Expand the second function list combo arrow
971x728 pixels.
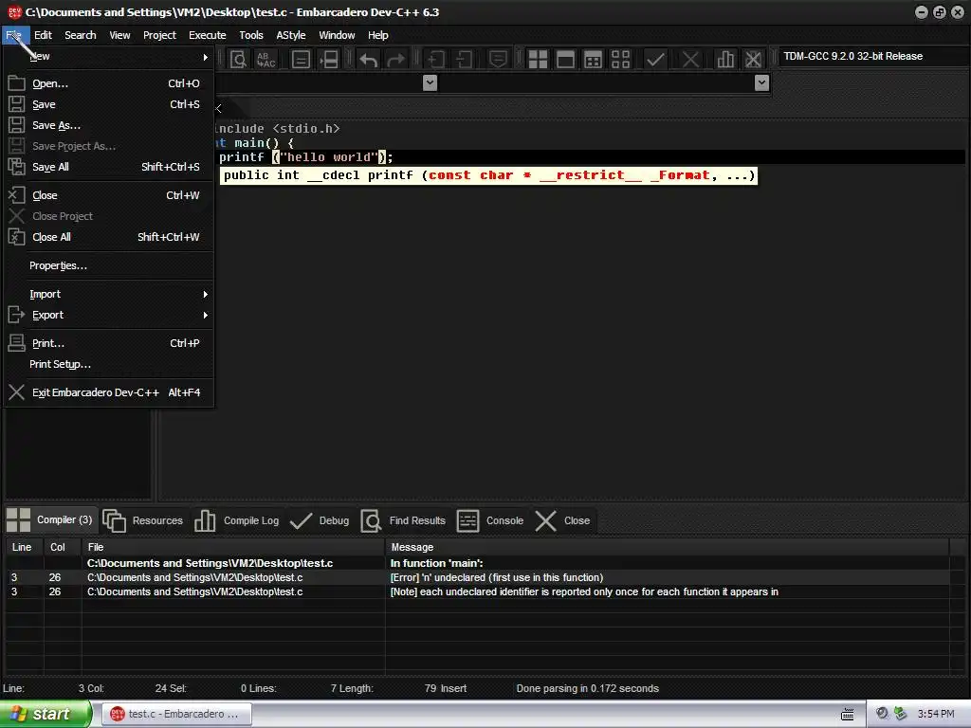(762, 82)
